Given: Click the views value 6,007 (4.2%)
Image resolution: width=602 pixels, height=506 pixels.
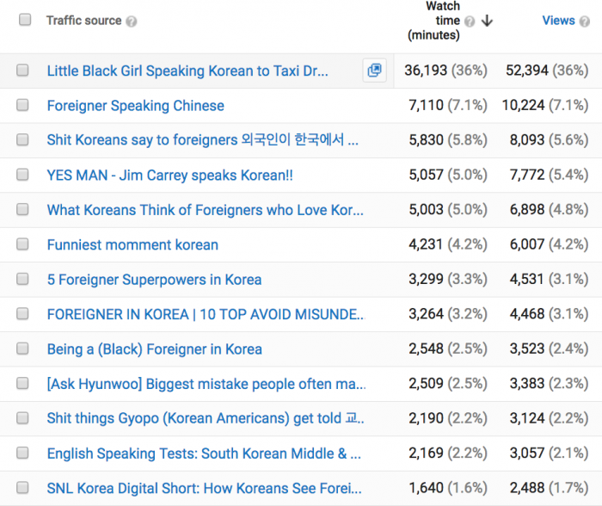Looking at the screenshot, I should tap(549, 244).
